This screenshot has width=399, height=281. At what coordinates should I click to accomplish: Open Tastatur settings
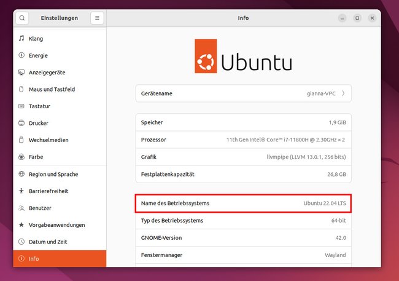coord(60,106)
